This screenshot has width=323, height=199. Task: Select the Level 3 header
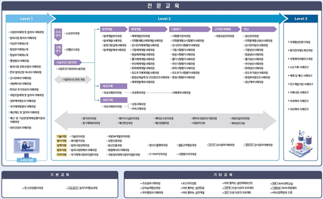pyautogui.click(x=300, y=19)
